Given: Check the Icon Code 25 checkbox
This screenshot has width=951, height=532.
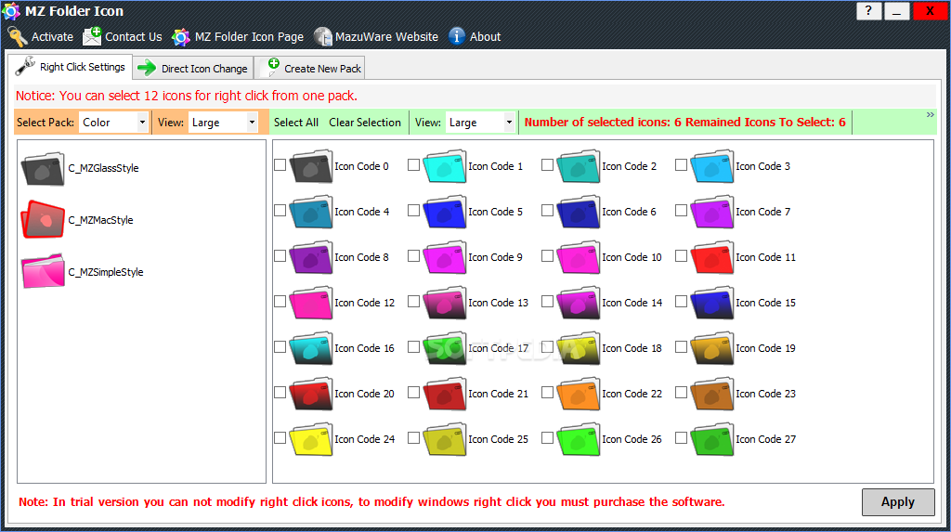Looking at the screenshot, I should [413, 438].
